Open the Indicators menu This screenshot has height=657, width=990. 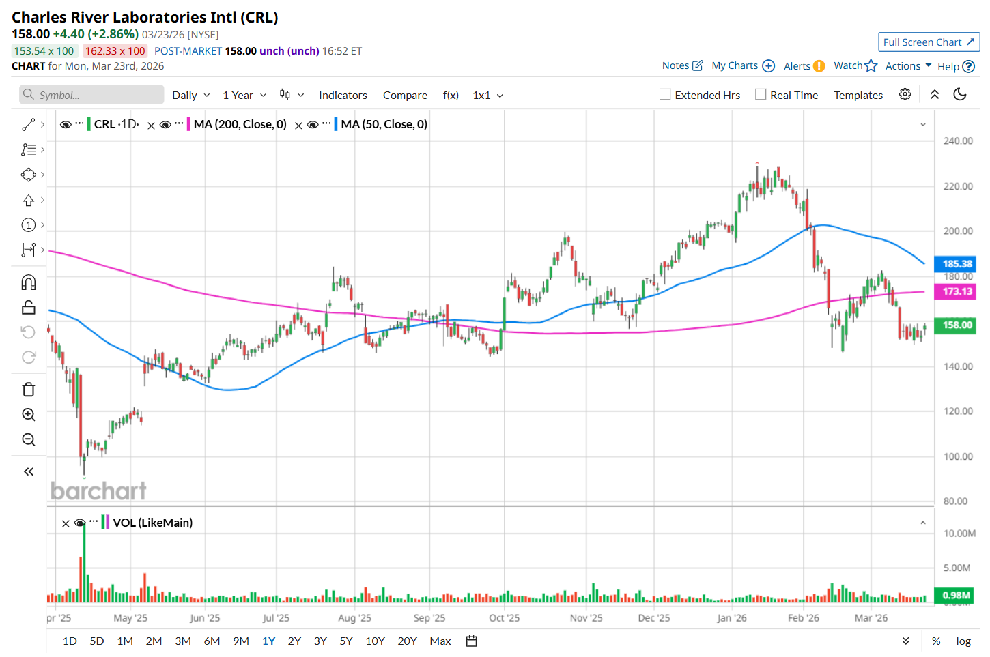click(343, 96)
